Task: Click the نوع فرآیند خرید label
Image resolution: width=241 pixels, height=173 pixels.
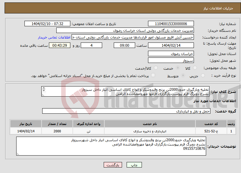Action: (x=224, y=75)
